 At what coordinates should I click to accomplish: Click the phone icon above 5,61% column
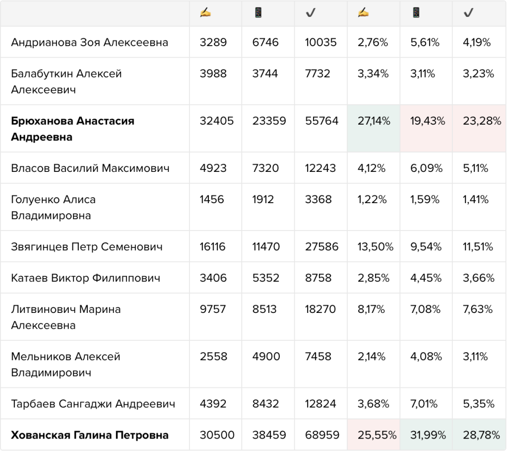pyautogui.click(x=416, y=13)
